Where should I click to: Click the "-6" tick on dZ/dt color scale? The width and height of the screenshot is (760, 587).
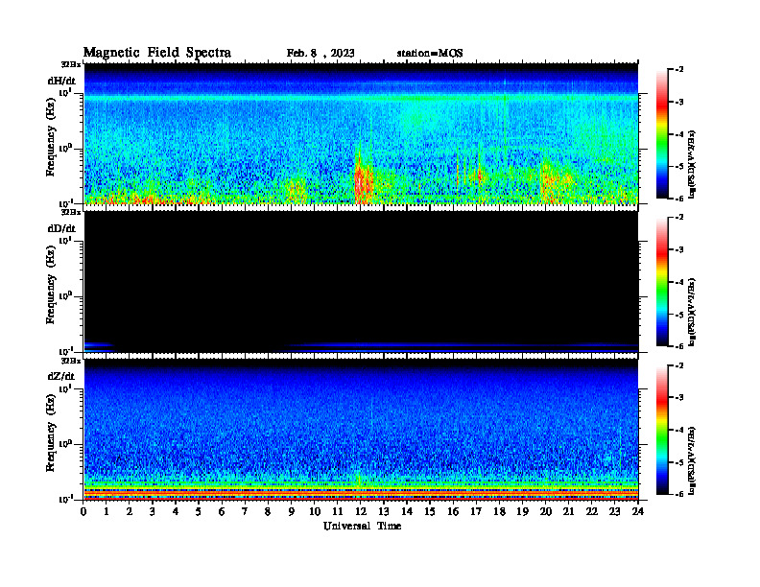point(679,494)
